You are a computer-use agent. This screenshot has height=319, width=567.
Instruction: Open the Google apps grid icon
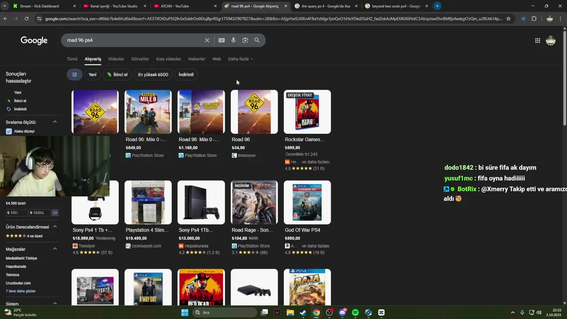pyautogui.click(x=537, y=41)
